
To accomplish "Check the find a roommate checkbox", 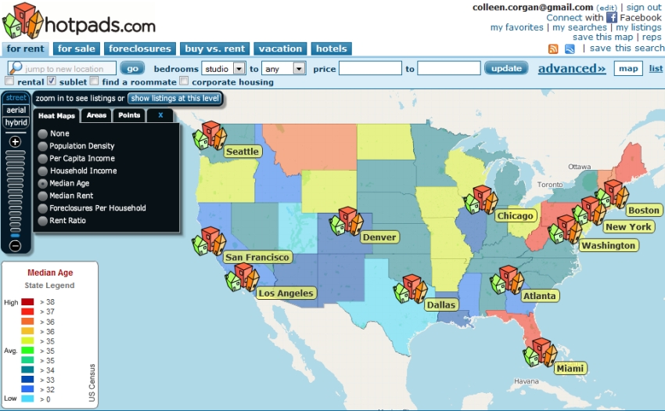I will pyautogui.click(x=94, y=81).
